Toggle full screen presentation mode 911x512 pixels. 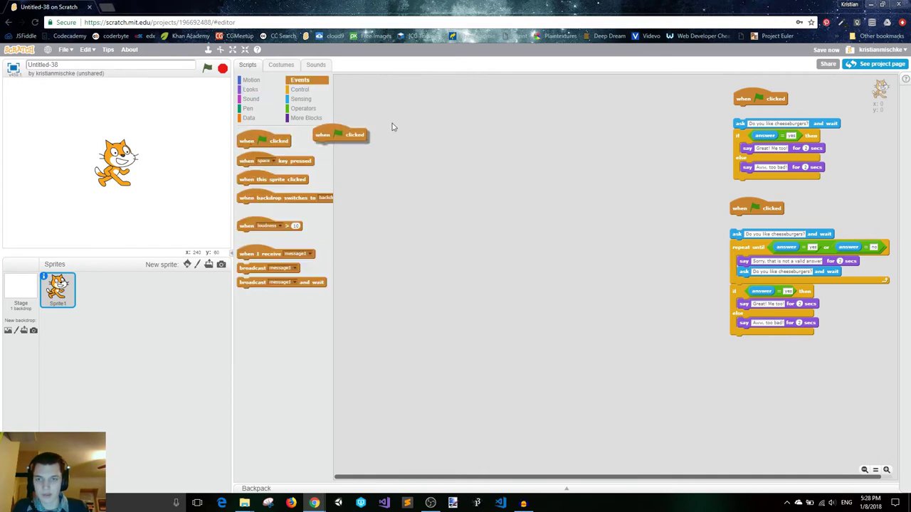click(13, 68)
